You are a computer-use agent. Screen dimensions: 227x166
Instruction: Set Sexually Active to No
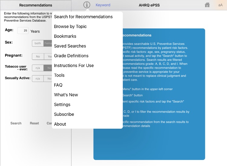[48, 78]
